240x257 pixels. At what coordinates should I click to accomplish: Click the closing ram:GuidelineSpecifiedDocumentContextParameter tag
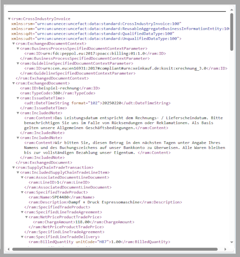(x=78, y=73)
